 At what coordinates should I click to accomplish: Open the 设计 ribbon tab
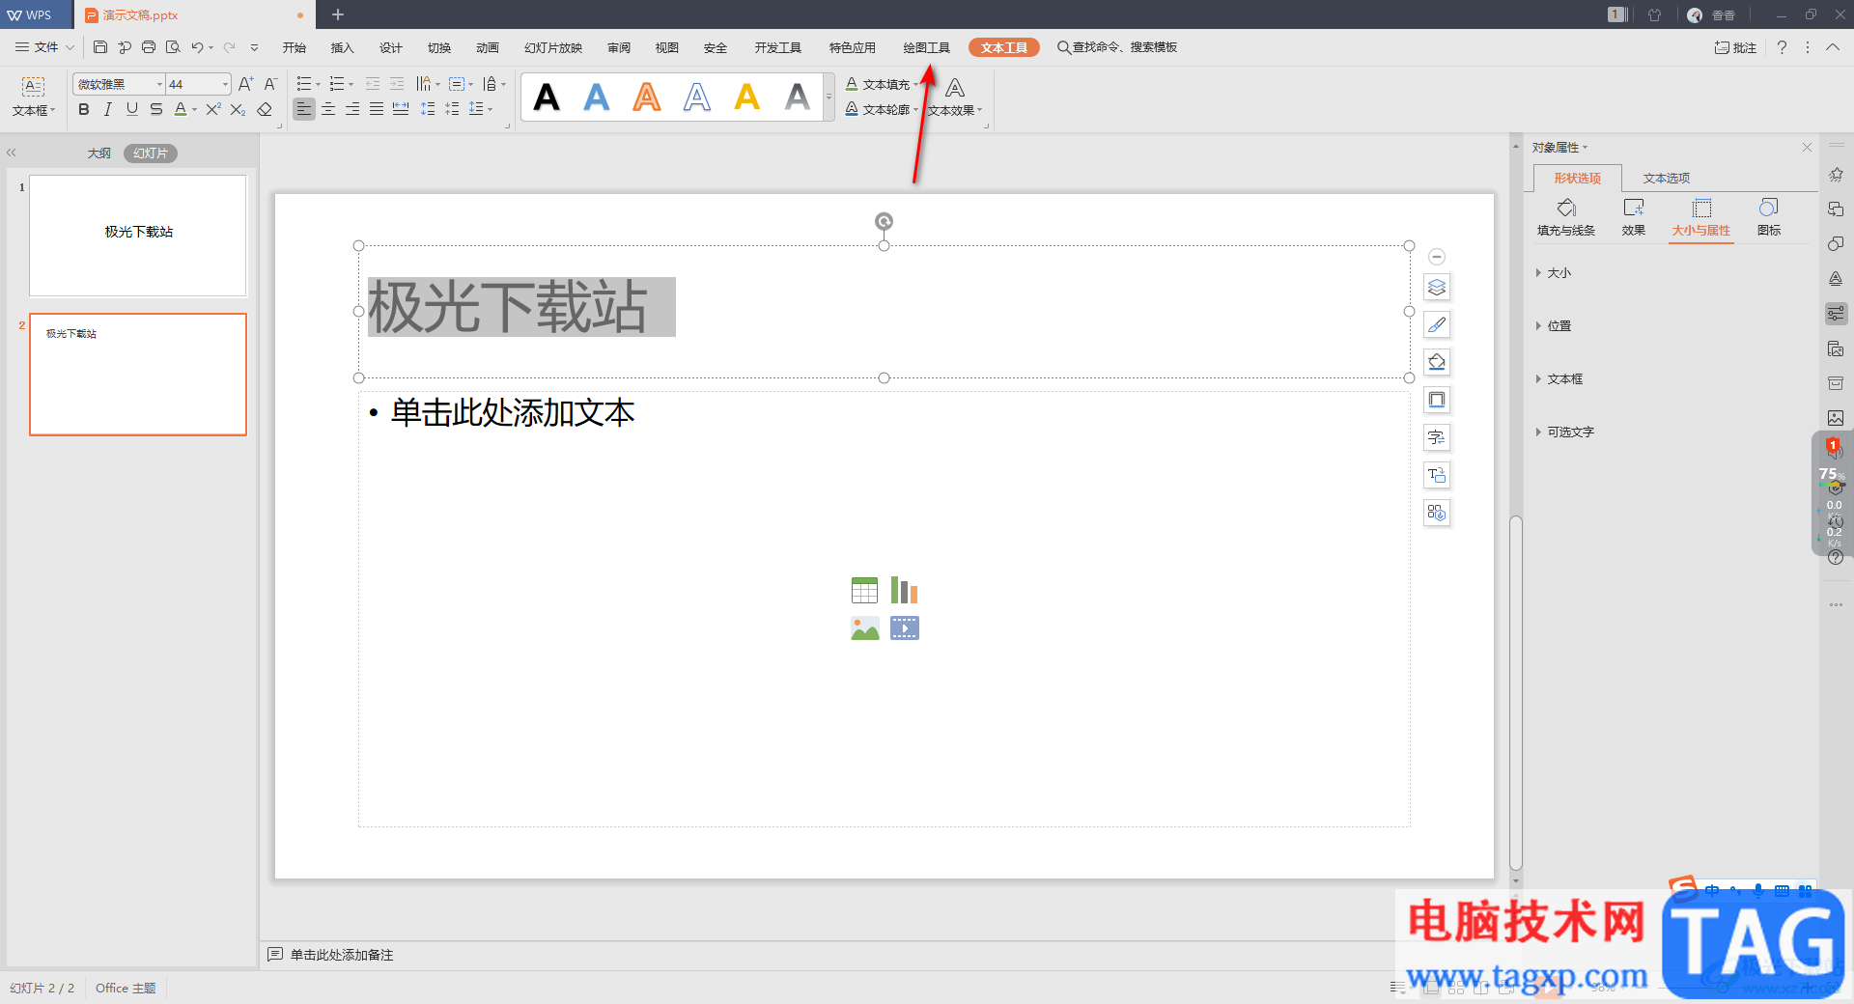(391, 47)
